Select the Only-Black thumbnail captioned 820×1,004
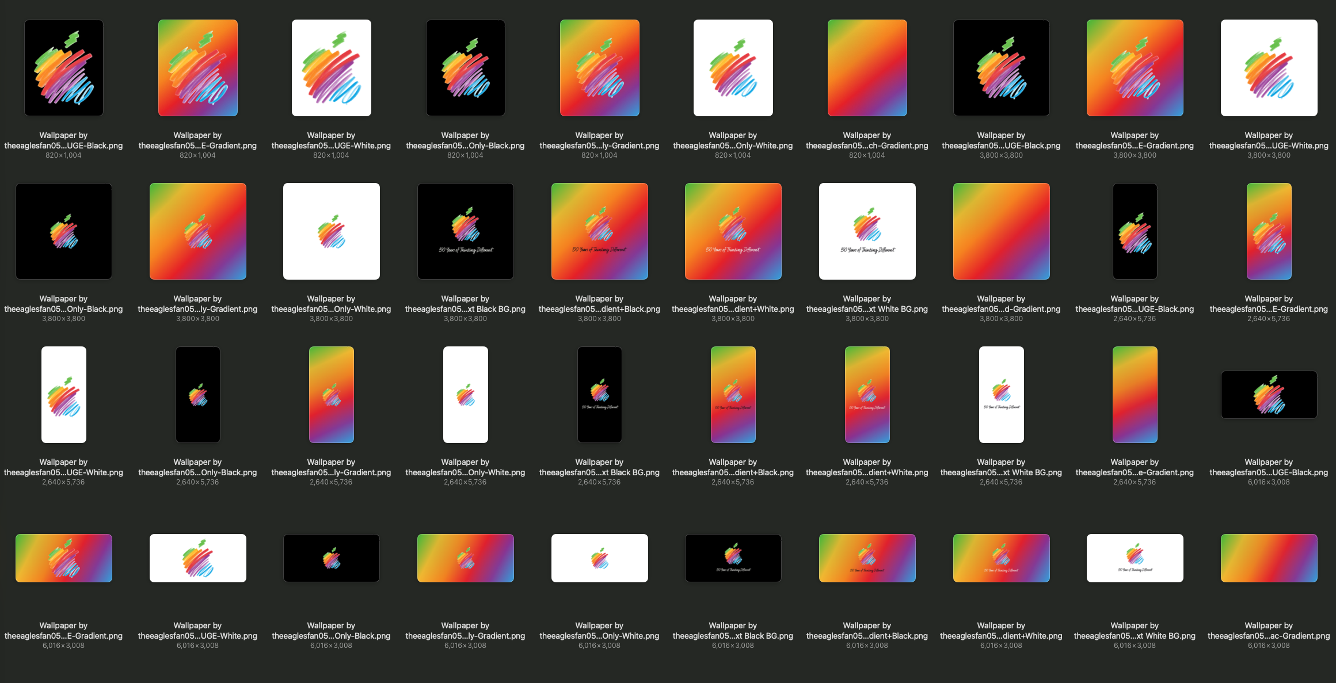 coord(466,68)
